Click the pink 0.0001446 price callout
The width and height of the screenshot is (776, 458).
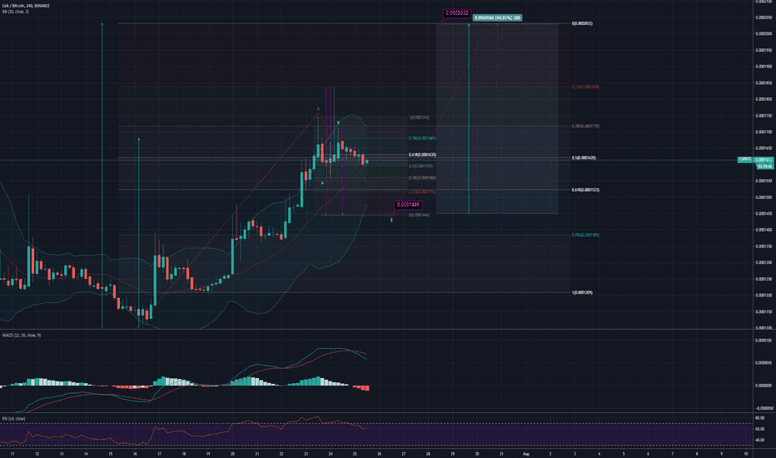tap(408, 205)
